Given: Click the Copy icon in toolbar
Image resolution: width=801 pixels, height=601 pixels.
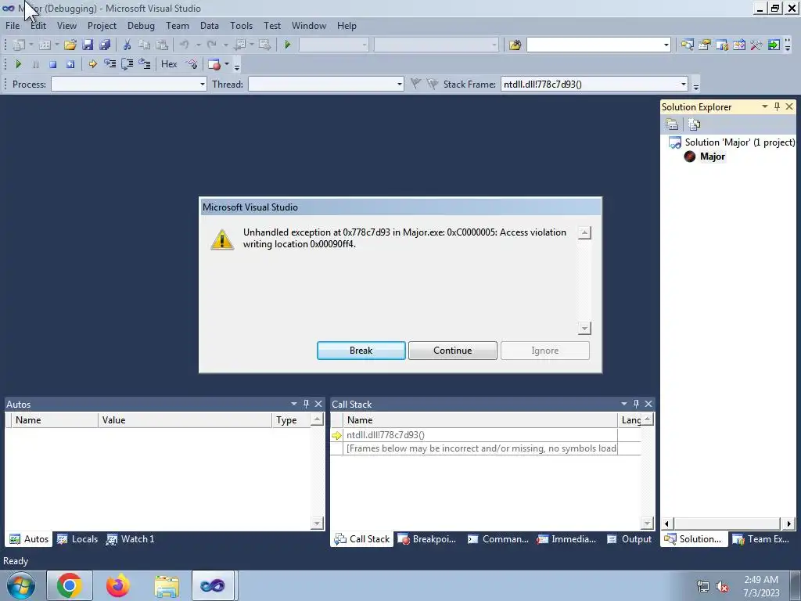Looking at the screenshot, I should pos(145,45).
